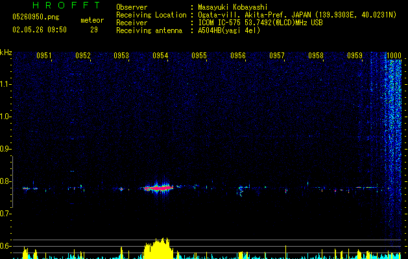Click the strong red meteor echo near 0954
Screen dimensions: 408x259
[x=158, y=188]
